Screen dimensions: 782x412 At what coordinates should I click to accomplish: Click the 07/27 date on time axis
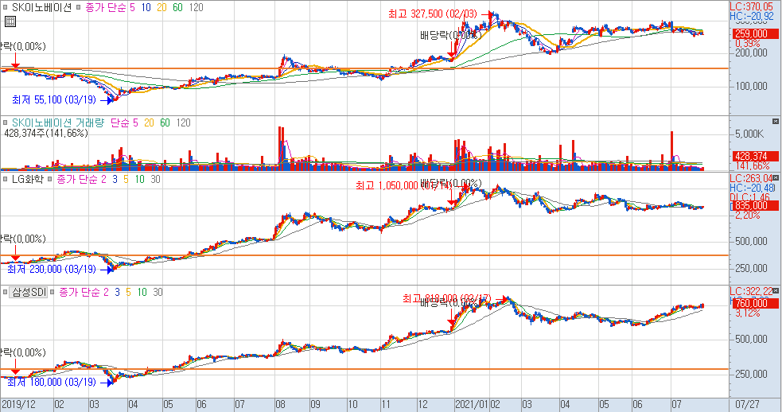[747, 405]
